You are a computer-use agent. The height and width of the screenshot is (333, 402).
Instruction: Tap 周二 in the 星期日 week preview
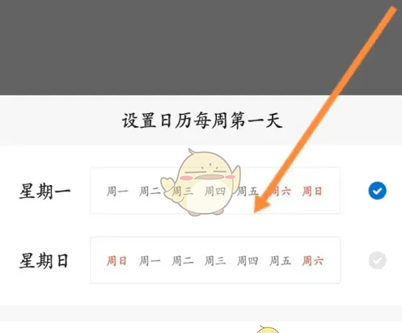pos(182,261)
